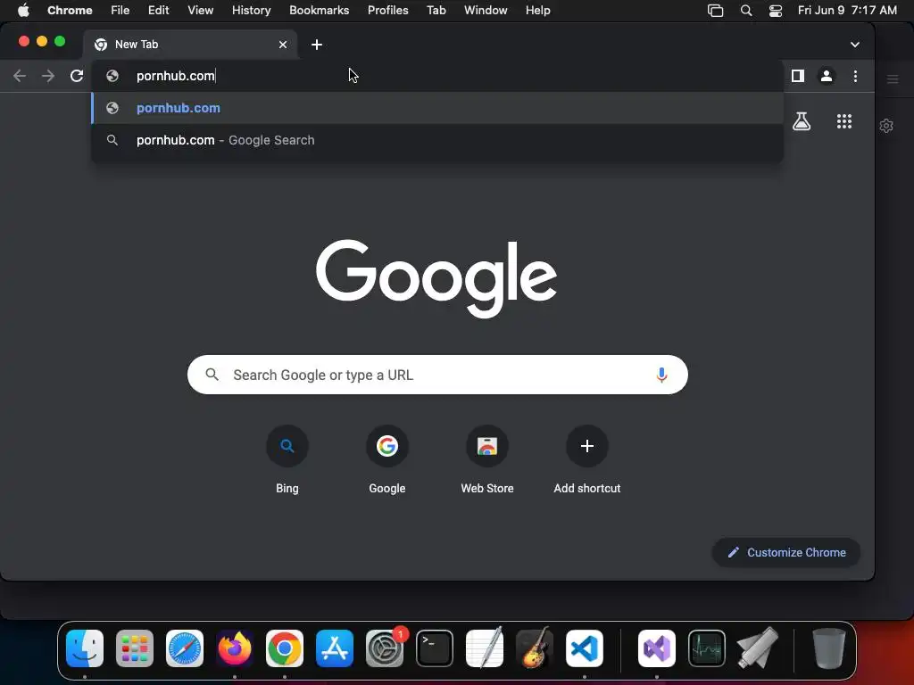
Task: Click the date and time clock
Action: (x=847, y=11)
